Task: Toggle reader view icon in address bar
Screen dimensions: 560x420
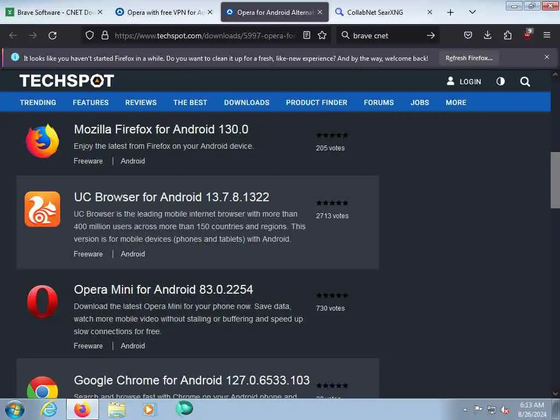Action: click(x=306, y=35)
